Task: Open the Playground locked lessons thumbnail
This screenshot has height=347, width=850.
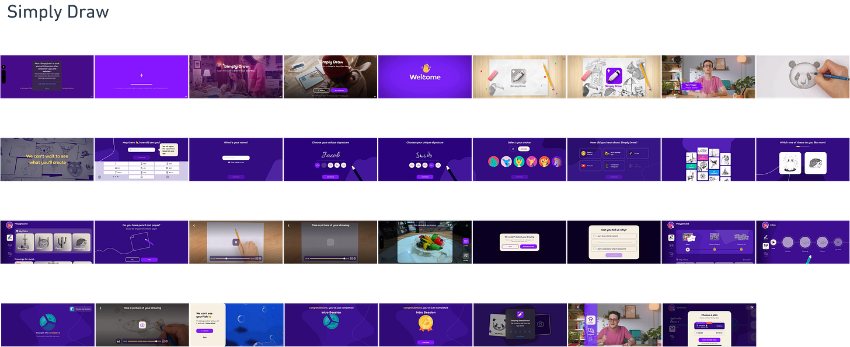Action: [x=708, y=242]
